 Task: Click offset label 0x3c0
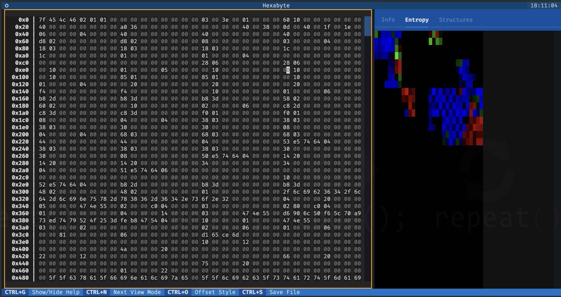(x=20, y=234)
